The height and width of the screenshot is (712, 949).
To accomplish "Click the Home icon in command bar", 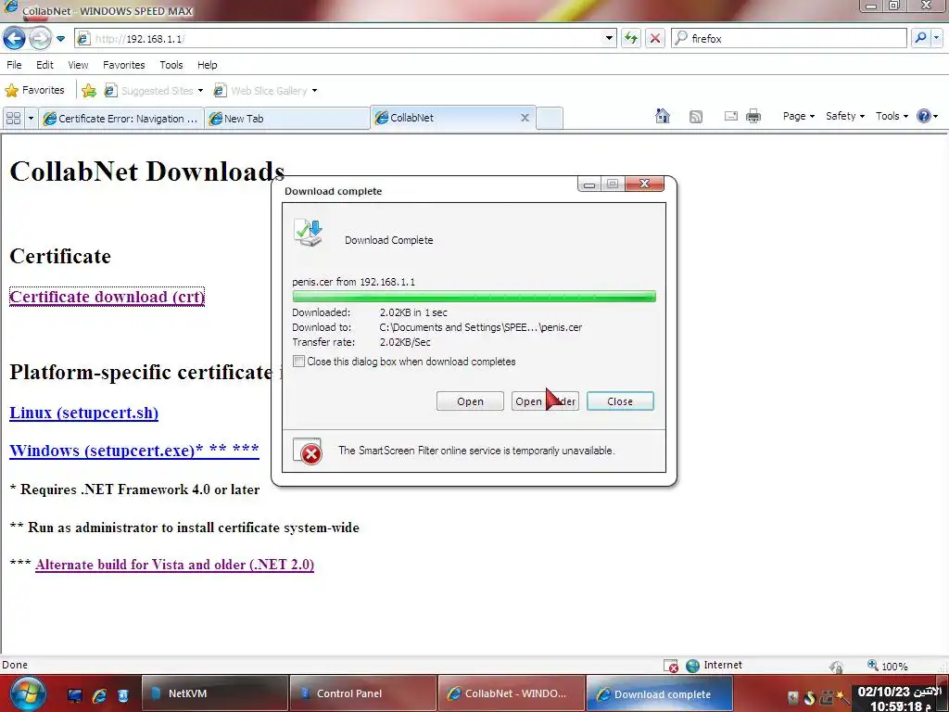I will [663, 116].
